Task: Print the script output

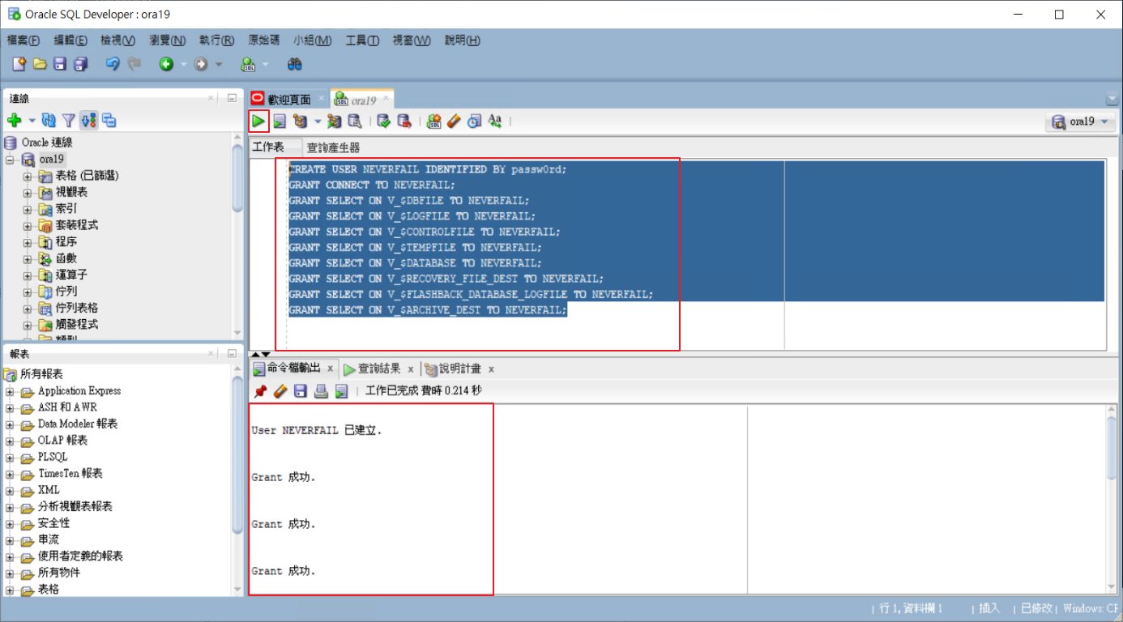Action: 321,391
